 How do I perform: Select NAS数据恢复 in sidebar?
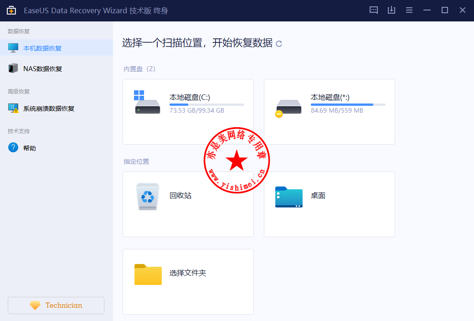point(57,68)
